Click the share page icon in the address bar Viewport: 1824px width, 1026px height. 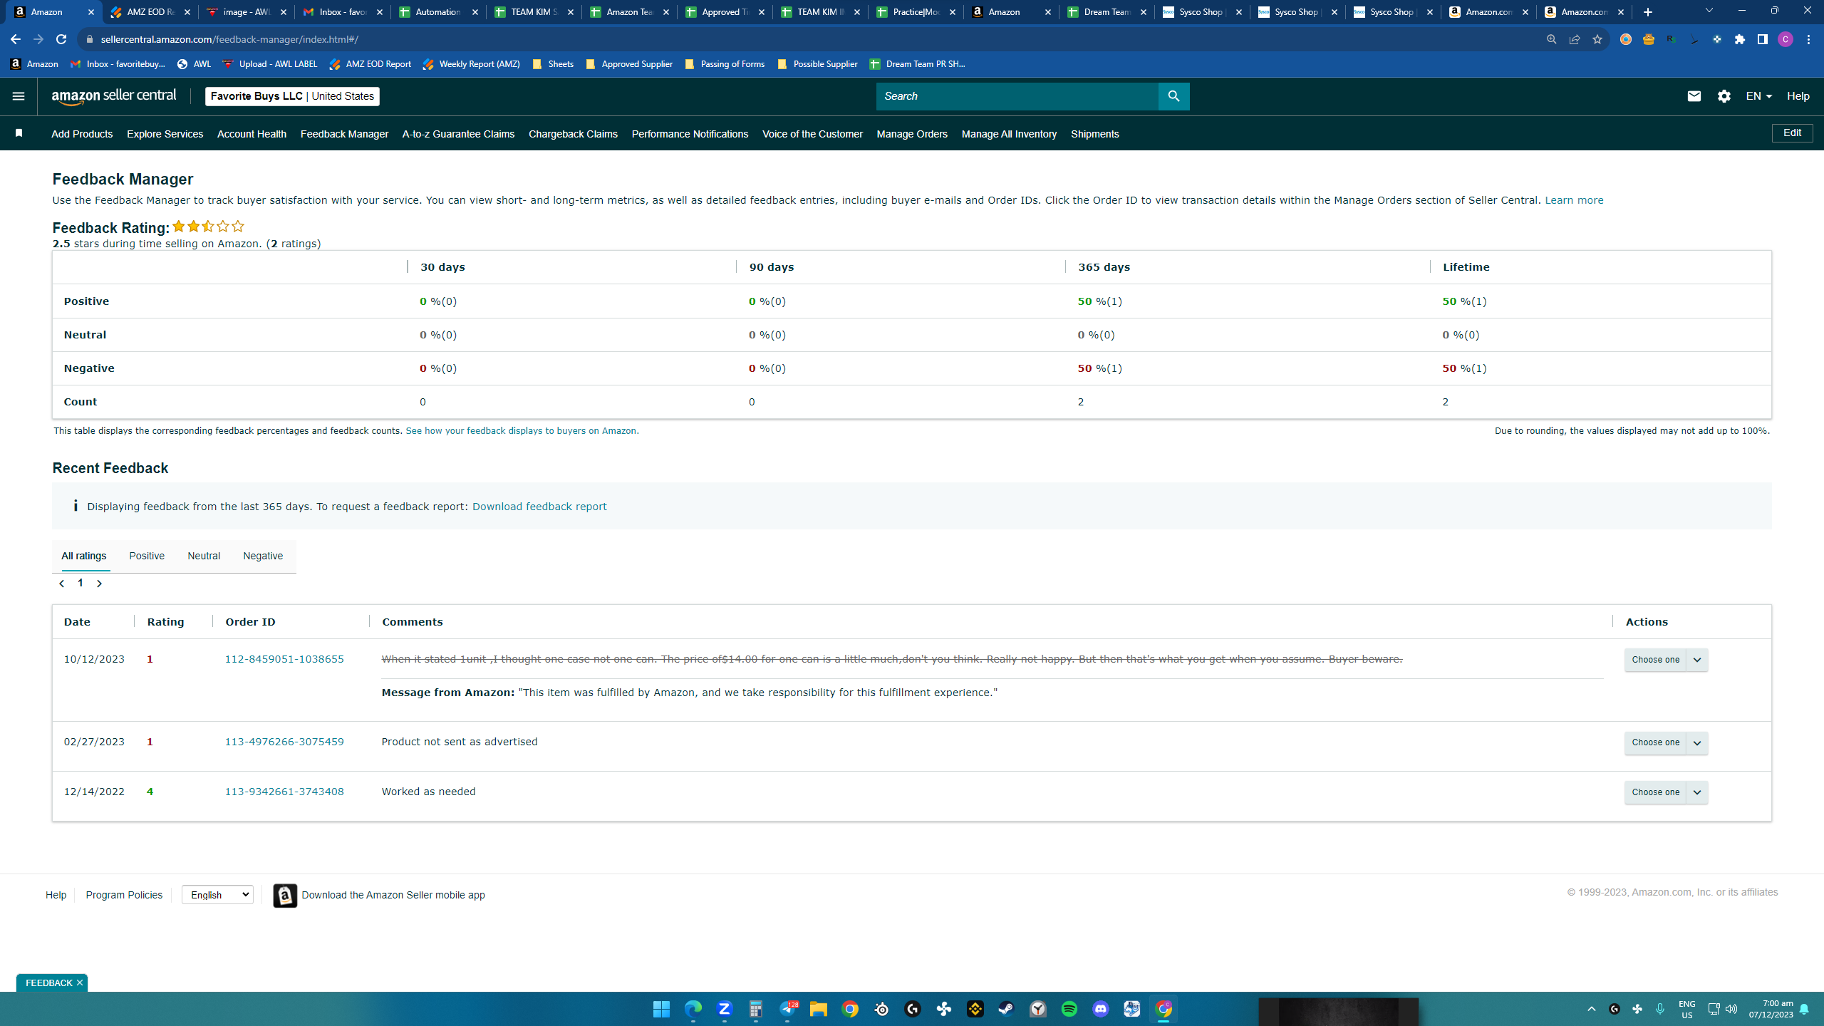pyautogui.click(x=1574, y=39)
